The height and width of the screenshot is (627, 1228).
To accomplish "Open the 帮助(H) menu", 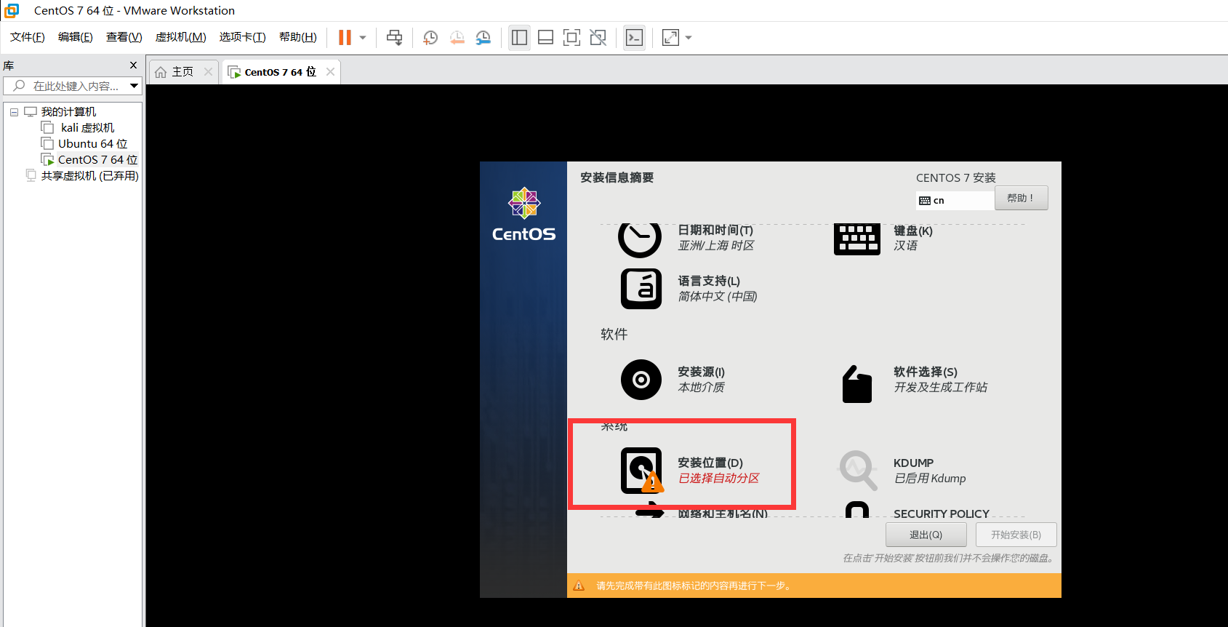I will [298, 37].
